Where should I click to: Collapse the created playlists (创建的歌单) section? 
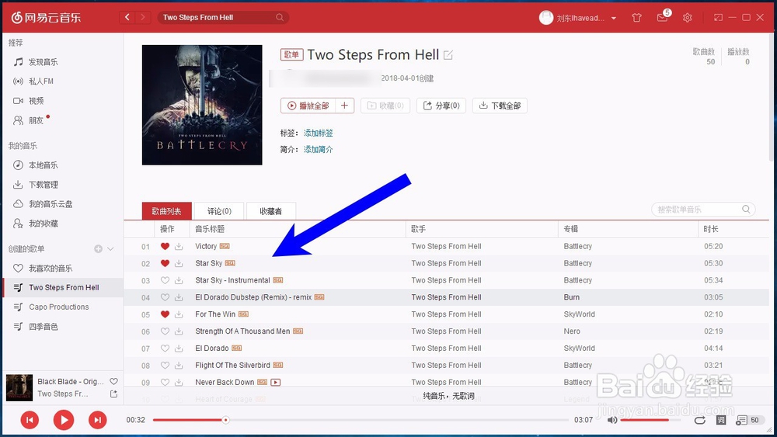pyautogui.click(x=110, y=249)
